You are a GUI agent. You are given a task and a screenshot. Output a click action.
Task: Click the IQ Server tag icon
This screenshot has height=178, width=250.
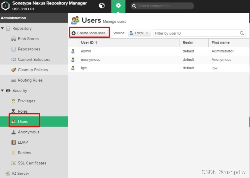pyautogui.click(x=8, y=173)
